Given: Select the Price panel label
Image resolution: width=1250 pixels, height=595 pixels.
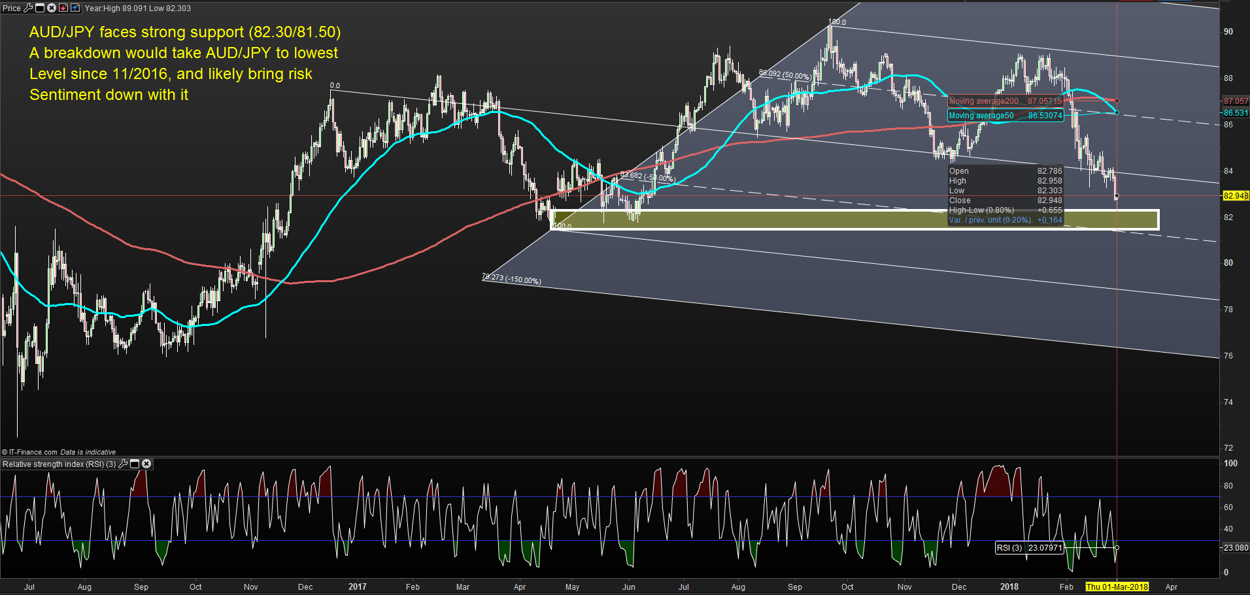Looking at the screenshot, I should pos(12,8).
